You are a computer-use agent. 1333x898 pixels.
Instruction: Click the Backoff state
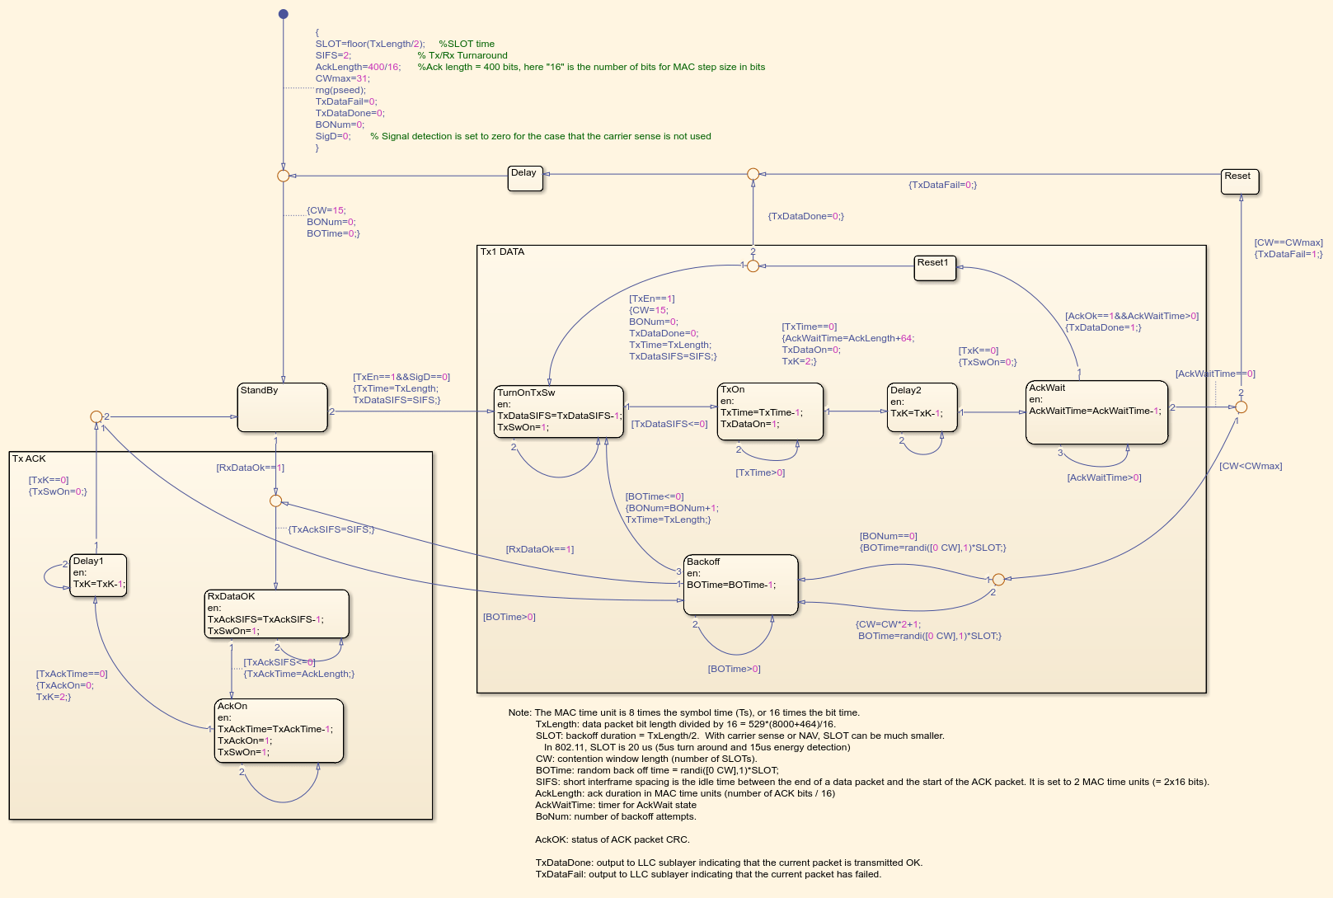pos(741,585)
